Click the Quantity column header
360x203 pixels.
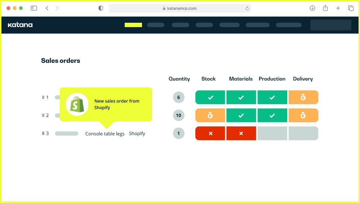[179, 79]
